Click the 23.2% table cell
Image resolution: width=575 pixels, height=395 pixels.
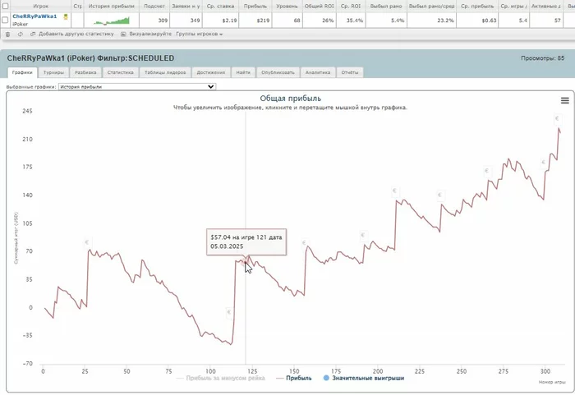(431, 21)
